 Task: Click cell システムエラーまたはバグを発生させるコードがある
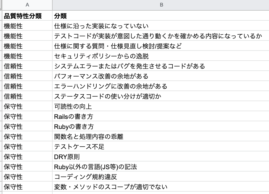pyautogui.click(x=161, y=66)
